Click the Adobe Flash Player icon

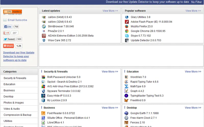coord(127,22)
